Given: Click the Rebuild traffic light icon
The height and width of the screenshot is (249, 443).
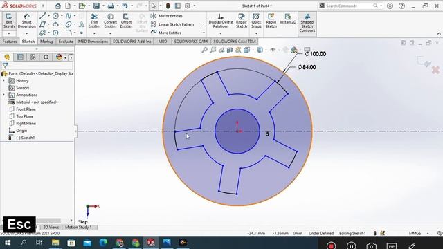Looking at the screenshot, I should (168, 6).
